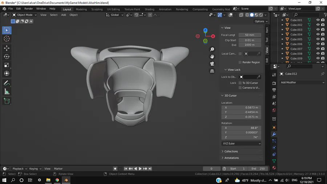Open the Item sidebar tab
Viewport: 327px width, 184px height.
[x=267, y=30]
